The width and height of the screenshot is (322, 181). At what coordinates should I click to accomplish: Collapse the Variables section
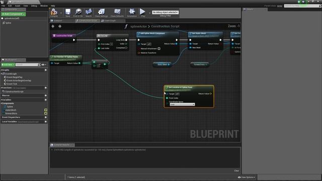click(x=1, y=100)
